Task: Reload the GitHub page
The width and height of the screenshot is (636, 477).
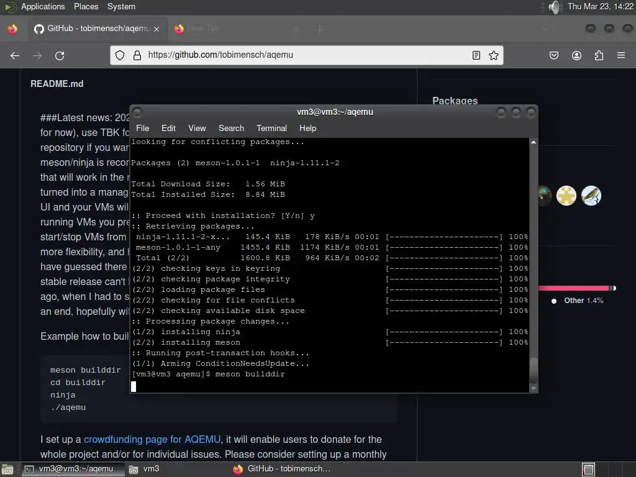Action: (x=60, y=55)
